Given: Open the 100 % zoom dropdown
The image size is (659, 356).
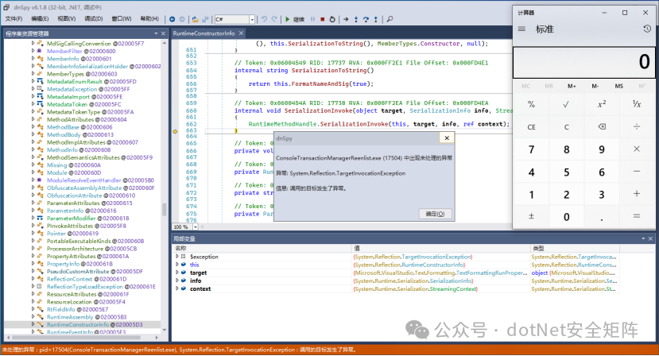Looking at the screenshot, I should point(196,227).
